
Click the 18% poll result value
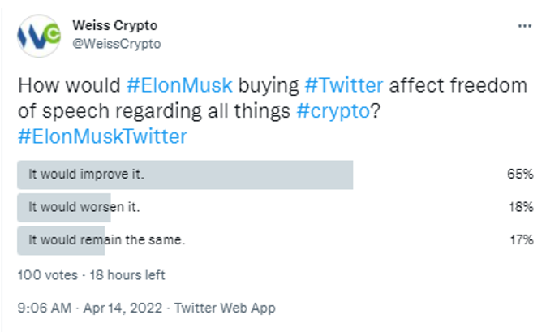(x=521, y=207)
